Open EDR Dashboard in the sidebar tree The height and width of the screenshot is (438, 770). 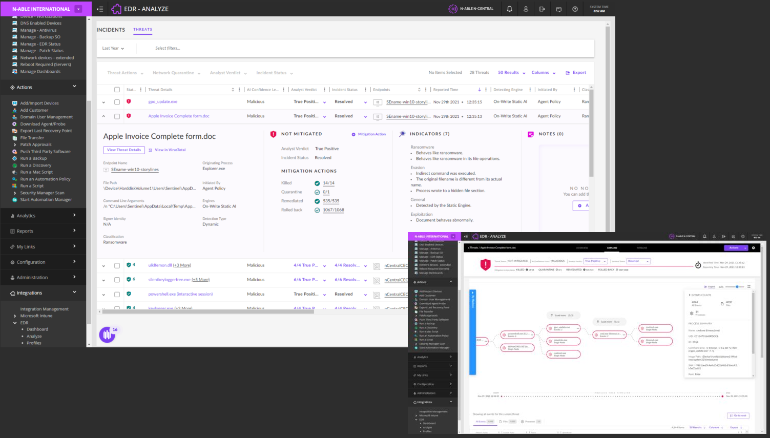click(x=37, y=329)
